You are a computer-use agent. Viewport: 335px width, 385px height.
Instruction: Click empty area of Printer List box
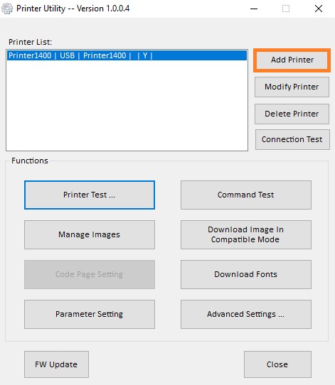tap(127, 106)
